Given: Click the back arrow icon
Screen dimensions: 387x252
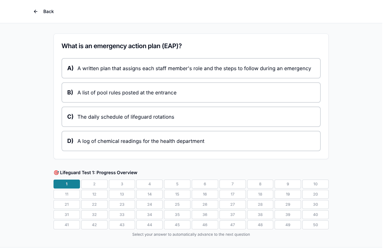Looking at the screenshot, I should pyautogui.click(x=36, y=11).
